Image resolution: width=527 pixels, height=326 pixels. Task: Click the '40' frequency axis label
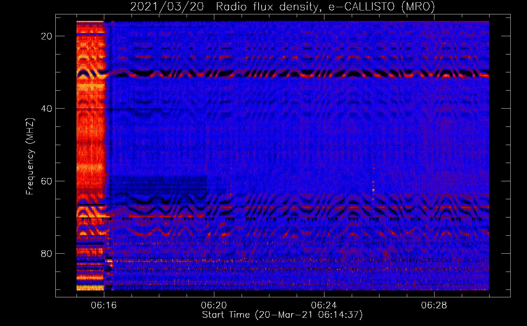coord(47,109)
